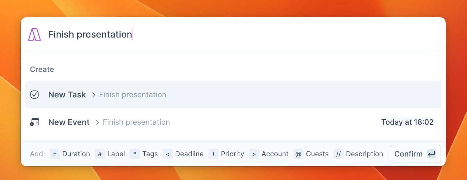
Task: Click the New Task checkmark icon
Action: point(34,95)
